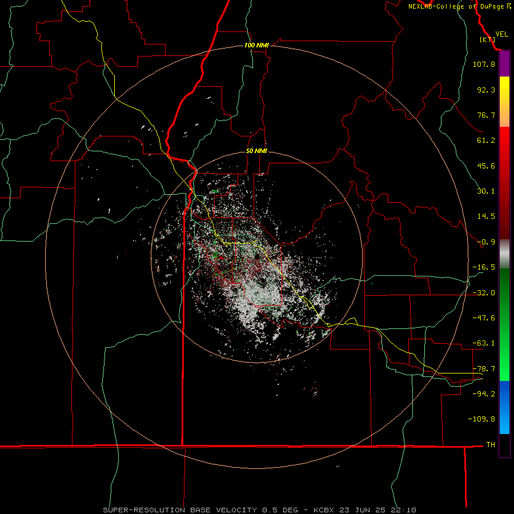
Task: Click the TH label on the legend
Action: pyautogui.click(x=491, y=444)
